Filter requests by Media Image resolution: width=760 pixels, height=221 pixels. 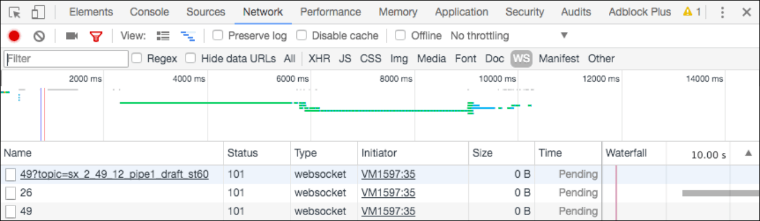pos(432,59)
